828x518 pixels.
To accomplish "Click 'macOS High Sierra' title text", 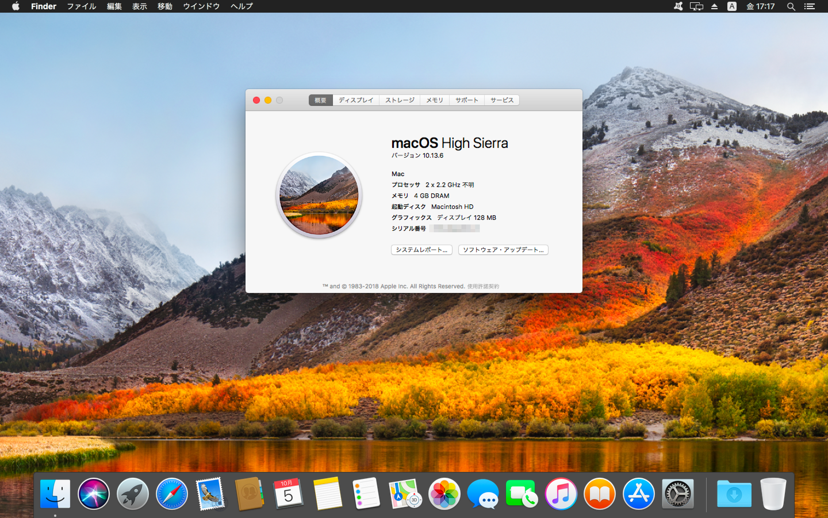I will coord(450,143).
